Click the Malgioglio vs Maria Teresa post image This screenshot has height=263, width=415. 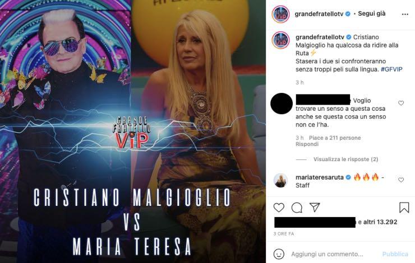[133, 131]
